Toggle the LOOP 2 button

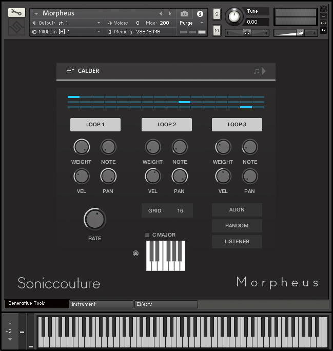click(x=167, y=125)
